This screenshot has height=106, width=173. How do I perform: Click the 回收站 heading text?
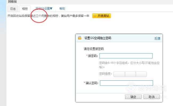tap(12, 2)
